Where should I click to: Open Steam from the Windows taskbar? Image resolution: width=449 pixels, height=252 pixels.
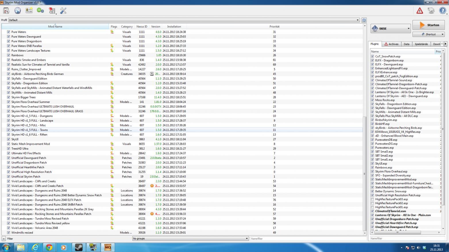coord(78,247)
